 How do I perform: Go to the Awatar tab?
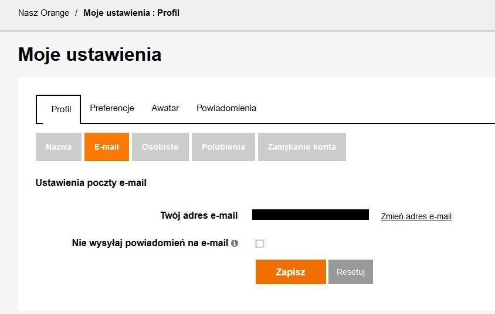tap(165, 108)
